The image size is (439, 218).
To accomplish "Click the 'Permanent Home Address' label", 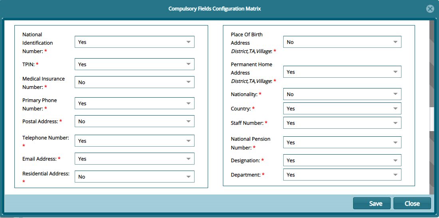I will tap(251, 69).
